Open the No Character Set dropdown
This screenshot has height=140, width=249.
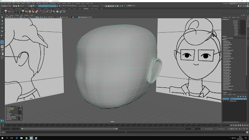click(x=209, y=129)
